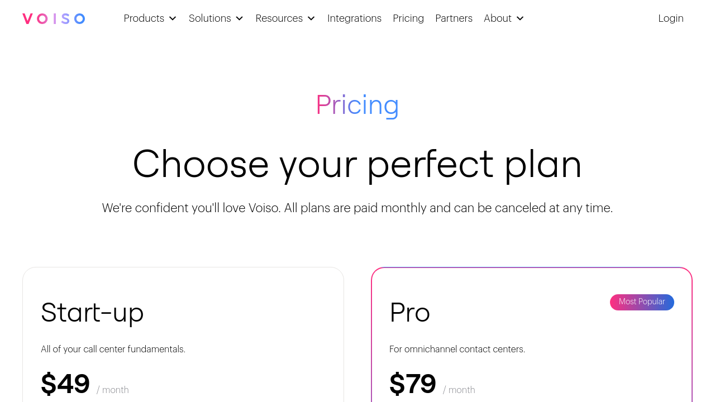This screenshot has height=402, width=715.
Task: Click the Choose your perfect plan headline
Action: point(357,164)
